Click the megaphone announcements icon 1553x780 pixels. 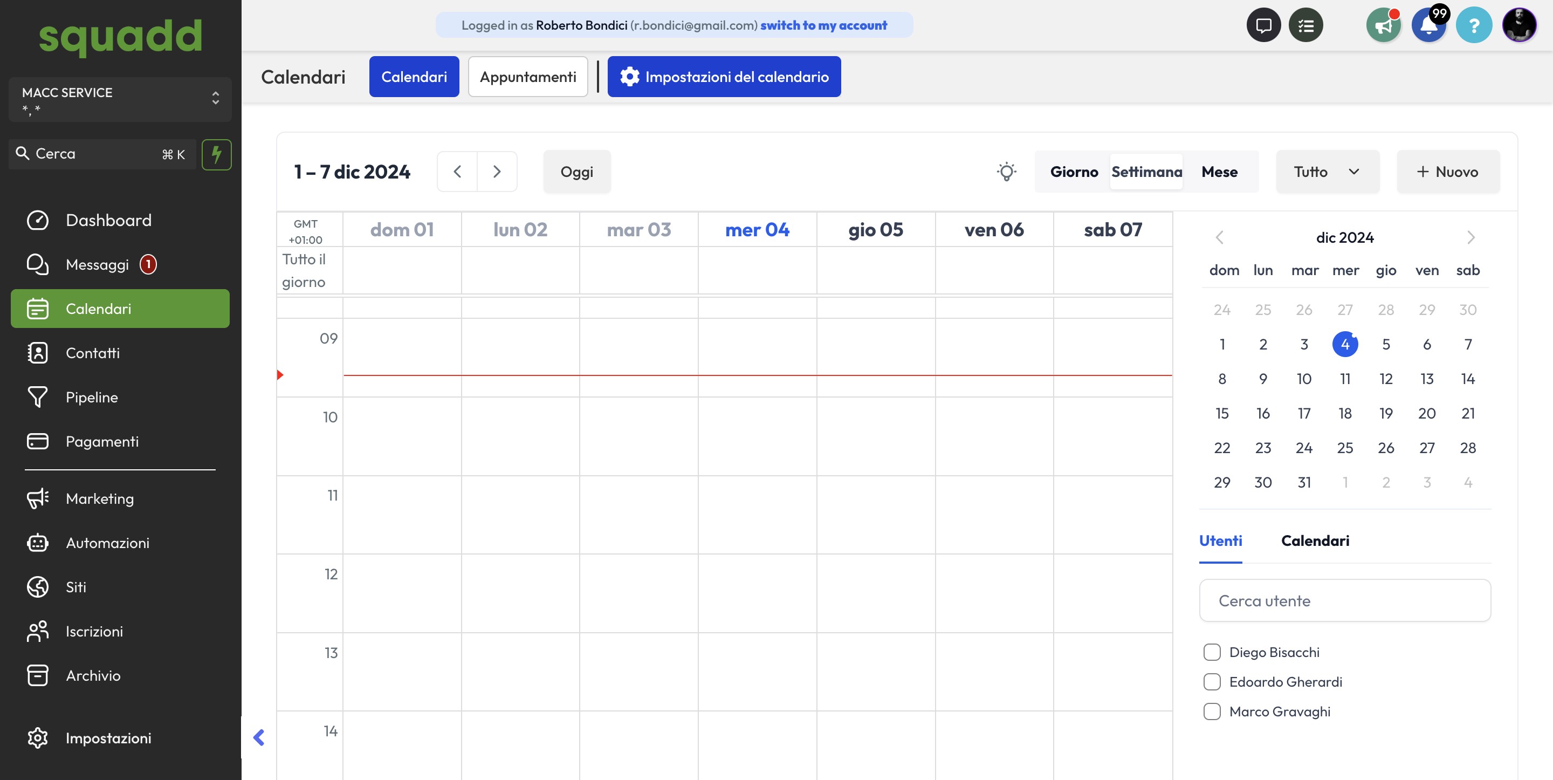coord(1383,25)
